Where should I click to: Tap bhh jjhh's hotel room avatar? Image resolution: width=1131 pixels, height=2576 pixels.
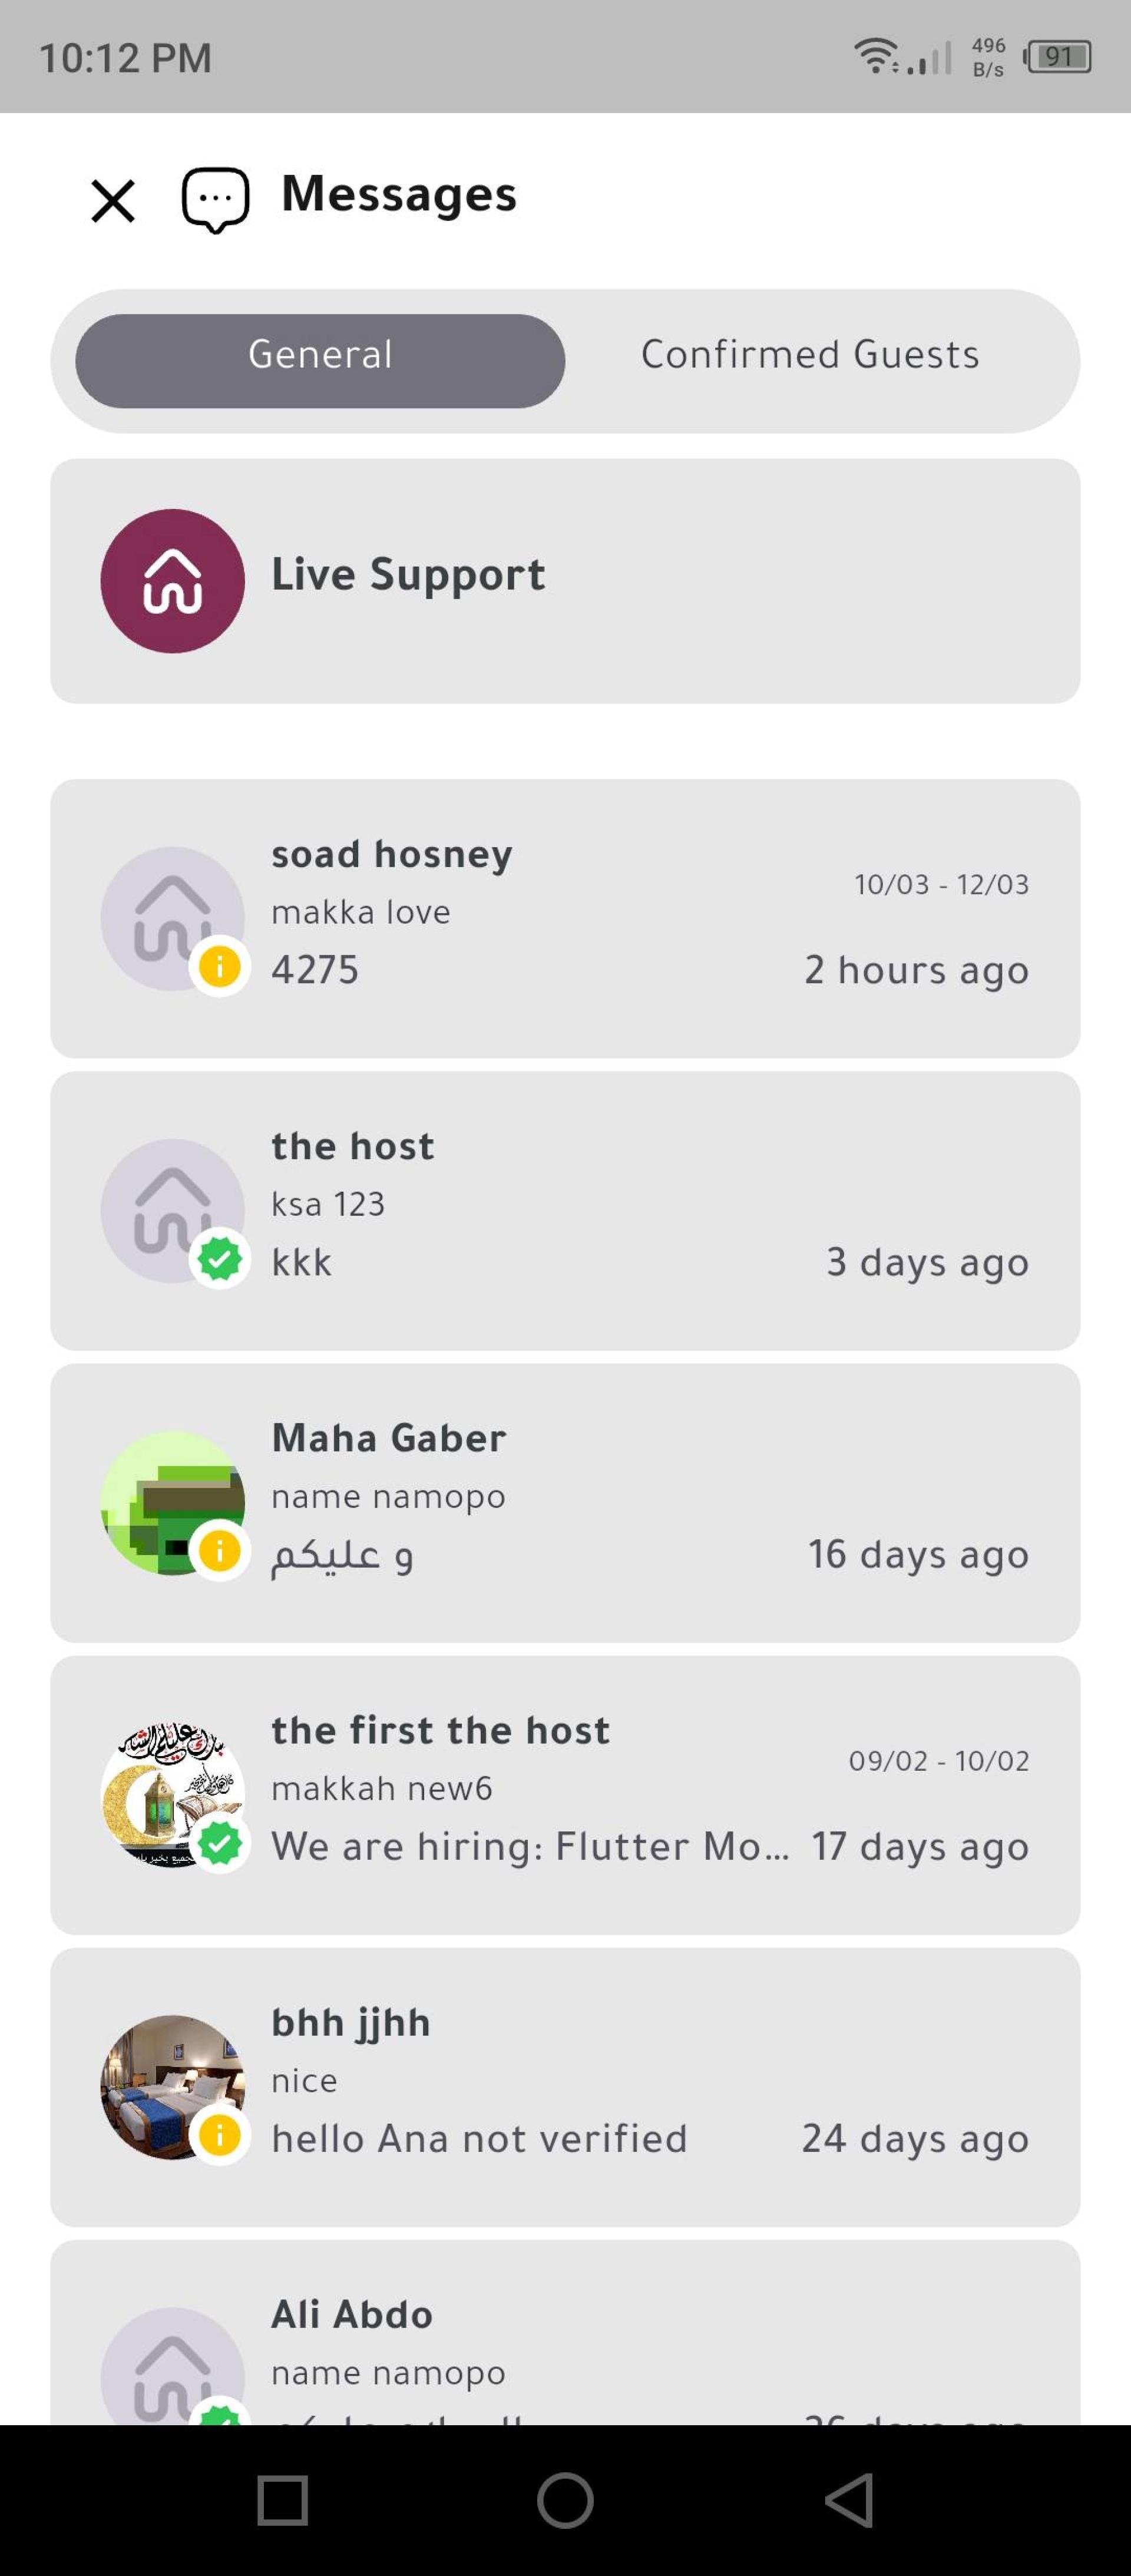click(x=173, y=2087)
